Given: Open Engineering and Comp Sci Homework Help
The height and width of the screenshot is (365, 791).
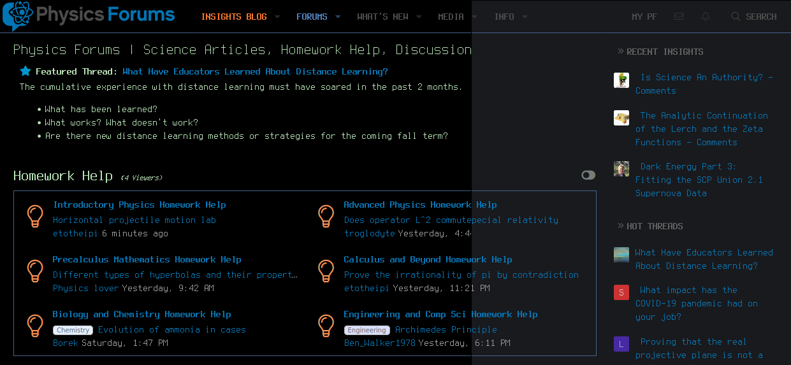Looking at the screenshot, I should [x=440, y=314].
